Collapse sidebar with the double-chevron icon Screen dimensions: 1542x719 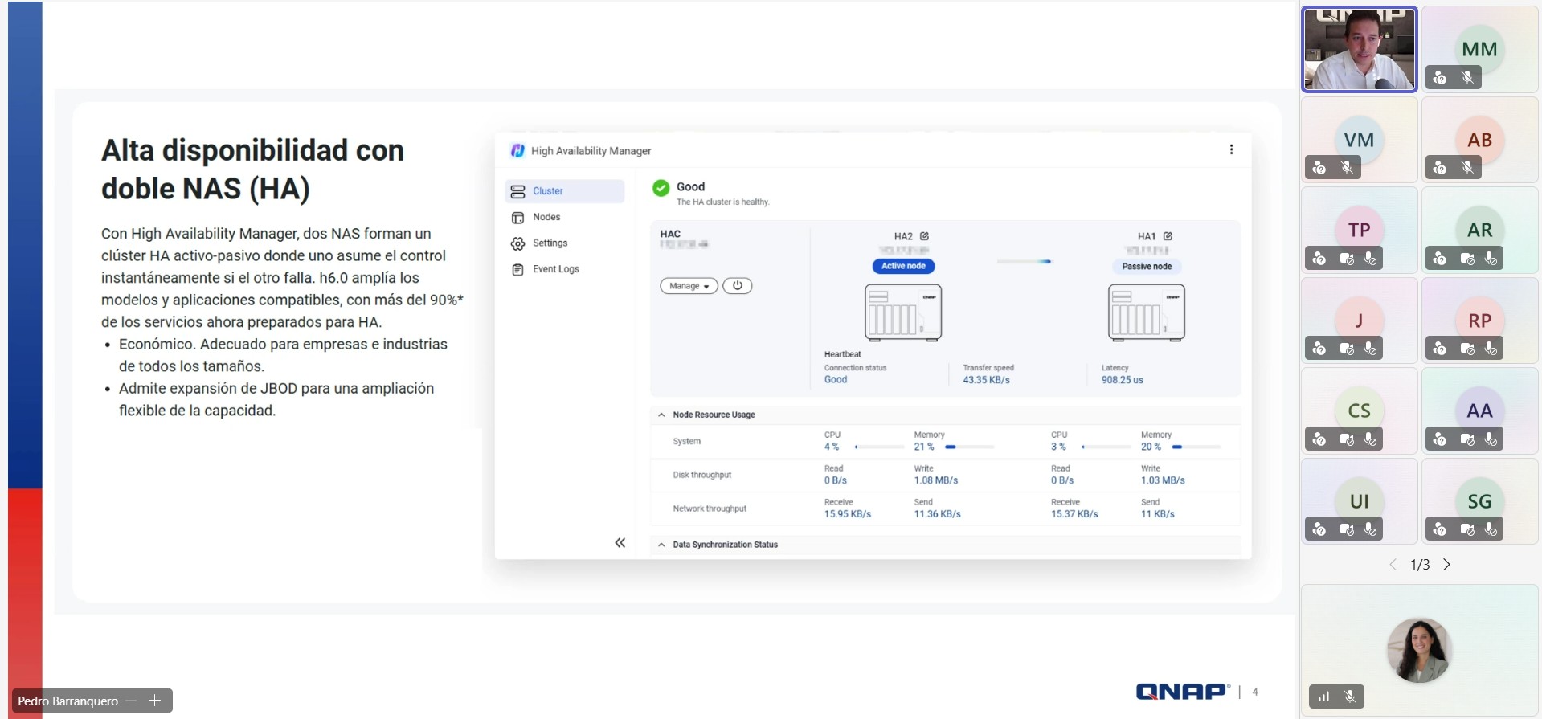click(620, 543)
